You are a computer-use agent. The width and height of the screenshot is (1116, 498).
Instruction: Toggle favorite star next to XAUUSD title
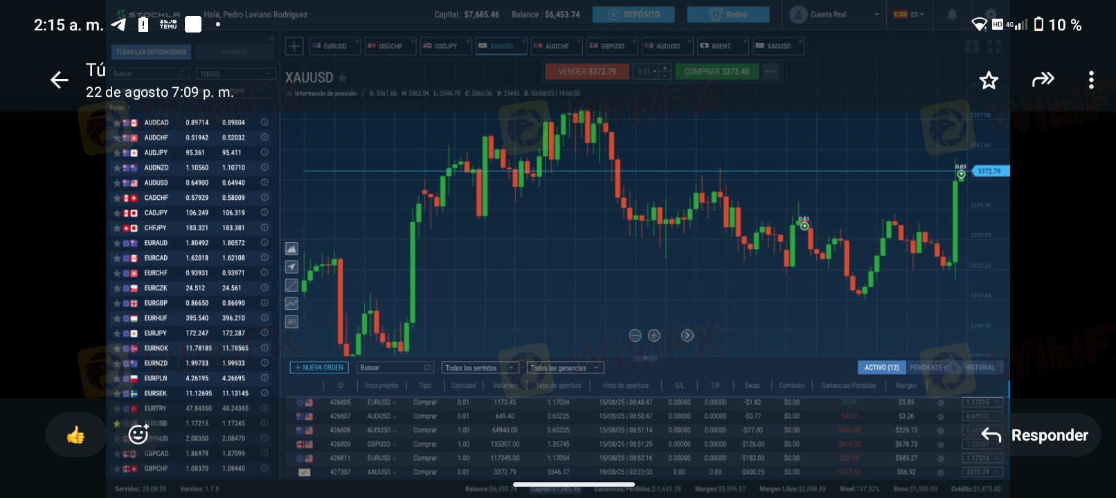(342, 78)
